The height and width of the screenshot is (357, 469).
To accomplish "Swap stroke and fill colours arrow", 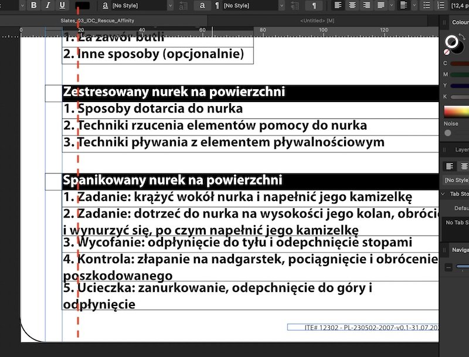I will point(462,36).
